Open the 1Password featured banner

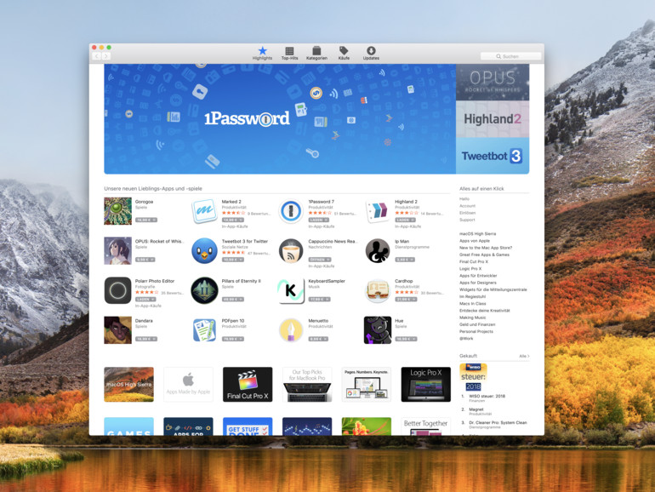coord(280,118)
